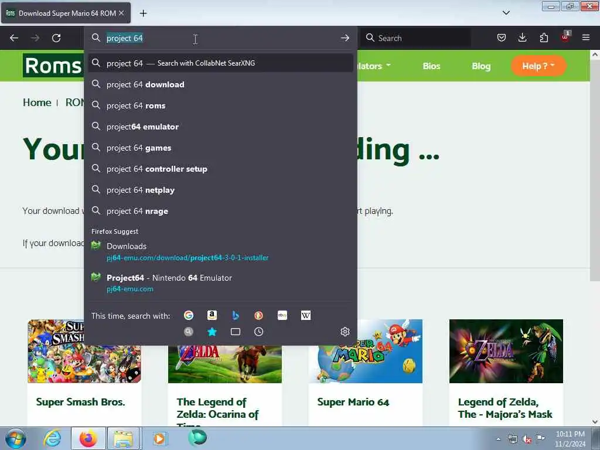Screen dimensions: 600x450
Task: Search history using the clock icon
Action: pyautogui.click(x=258, y=332)
